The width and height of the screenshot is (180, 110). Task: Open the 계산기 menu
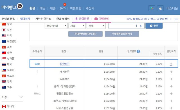[90, 8]
